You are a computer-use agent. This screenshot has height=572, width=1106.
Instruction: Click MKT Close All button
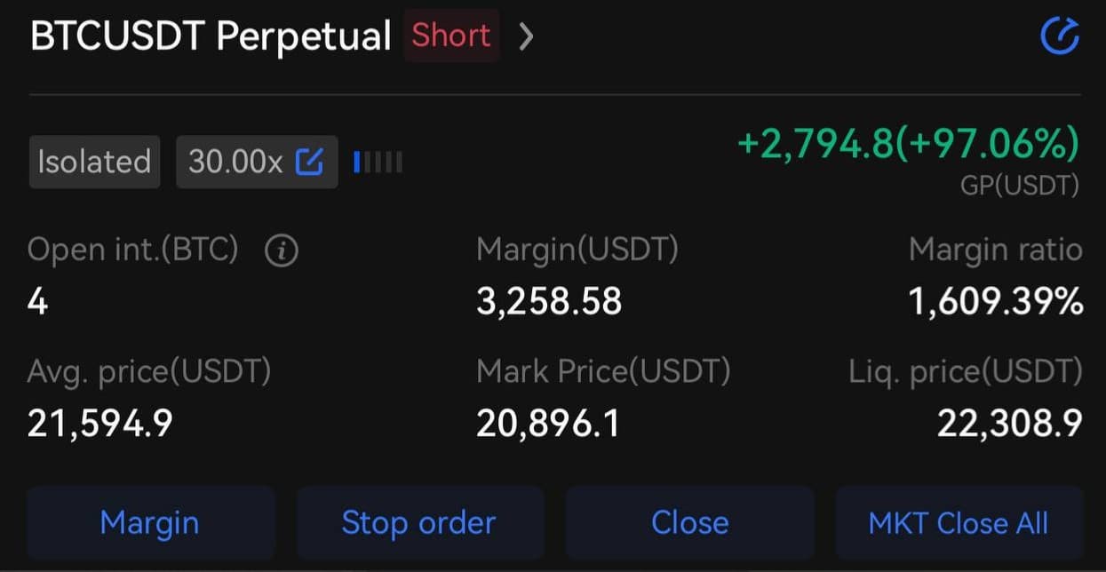pos(959,522)
